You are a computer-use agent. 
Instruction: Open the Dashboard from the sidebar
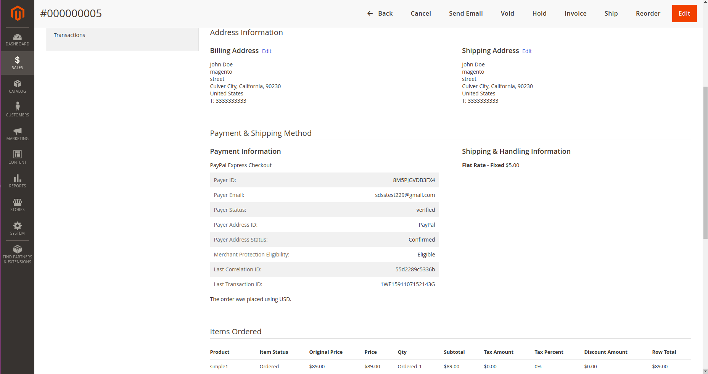point(17,40)
